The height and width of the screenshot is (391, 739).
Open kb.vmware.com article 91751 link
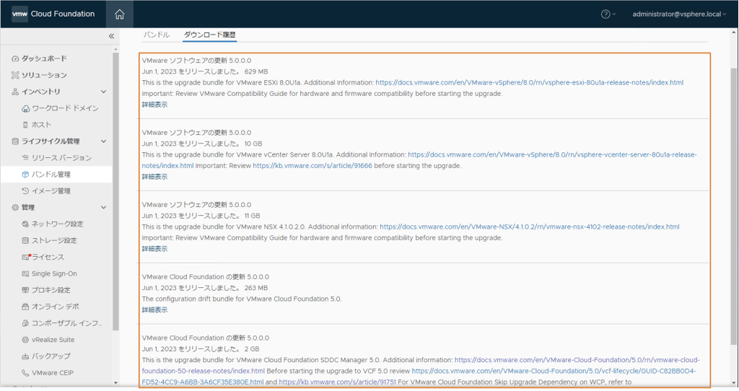pos(338,382)
